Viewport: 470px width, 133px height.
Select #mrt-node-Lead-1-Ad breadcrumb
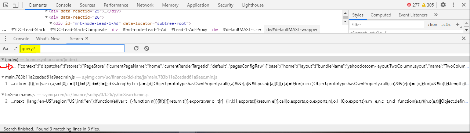[145, 30]
